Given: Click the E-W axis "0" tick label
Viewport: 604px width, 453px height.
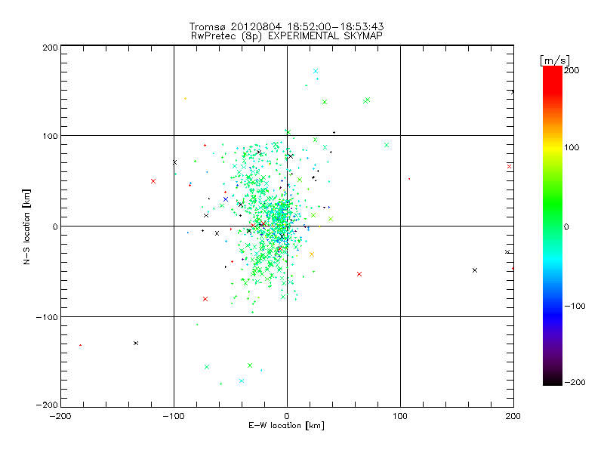Looking at the screenshot, I should (287, 416).
